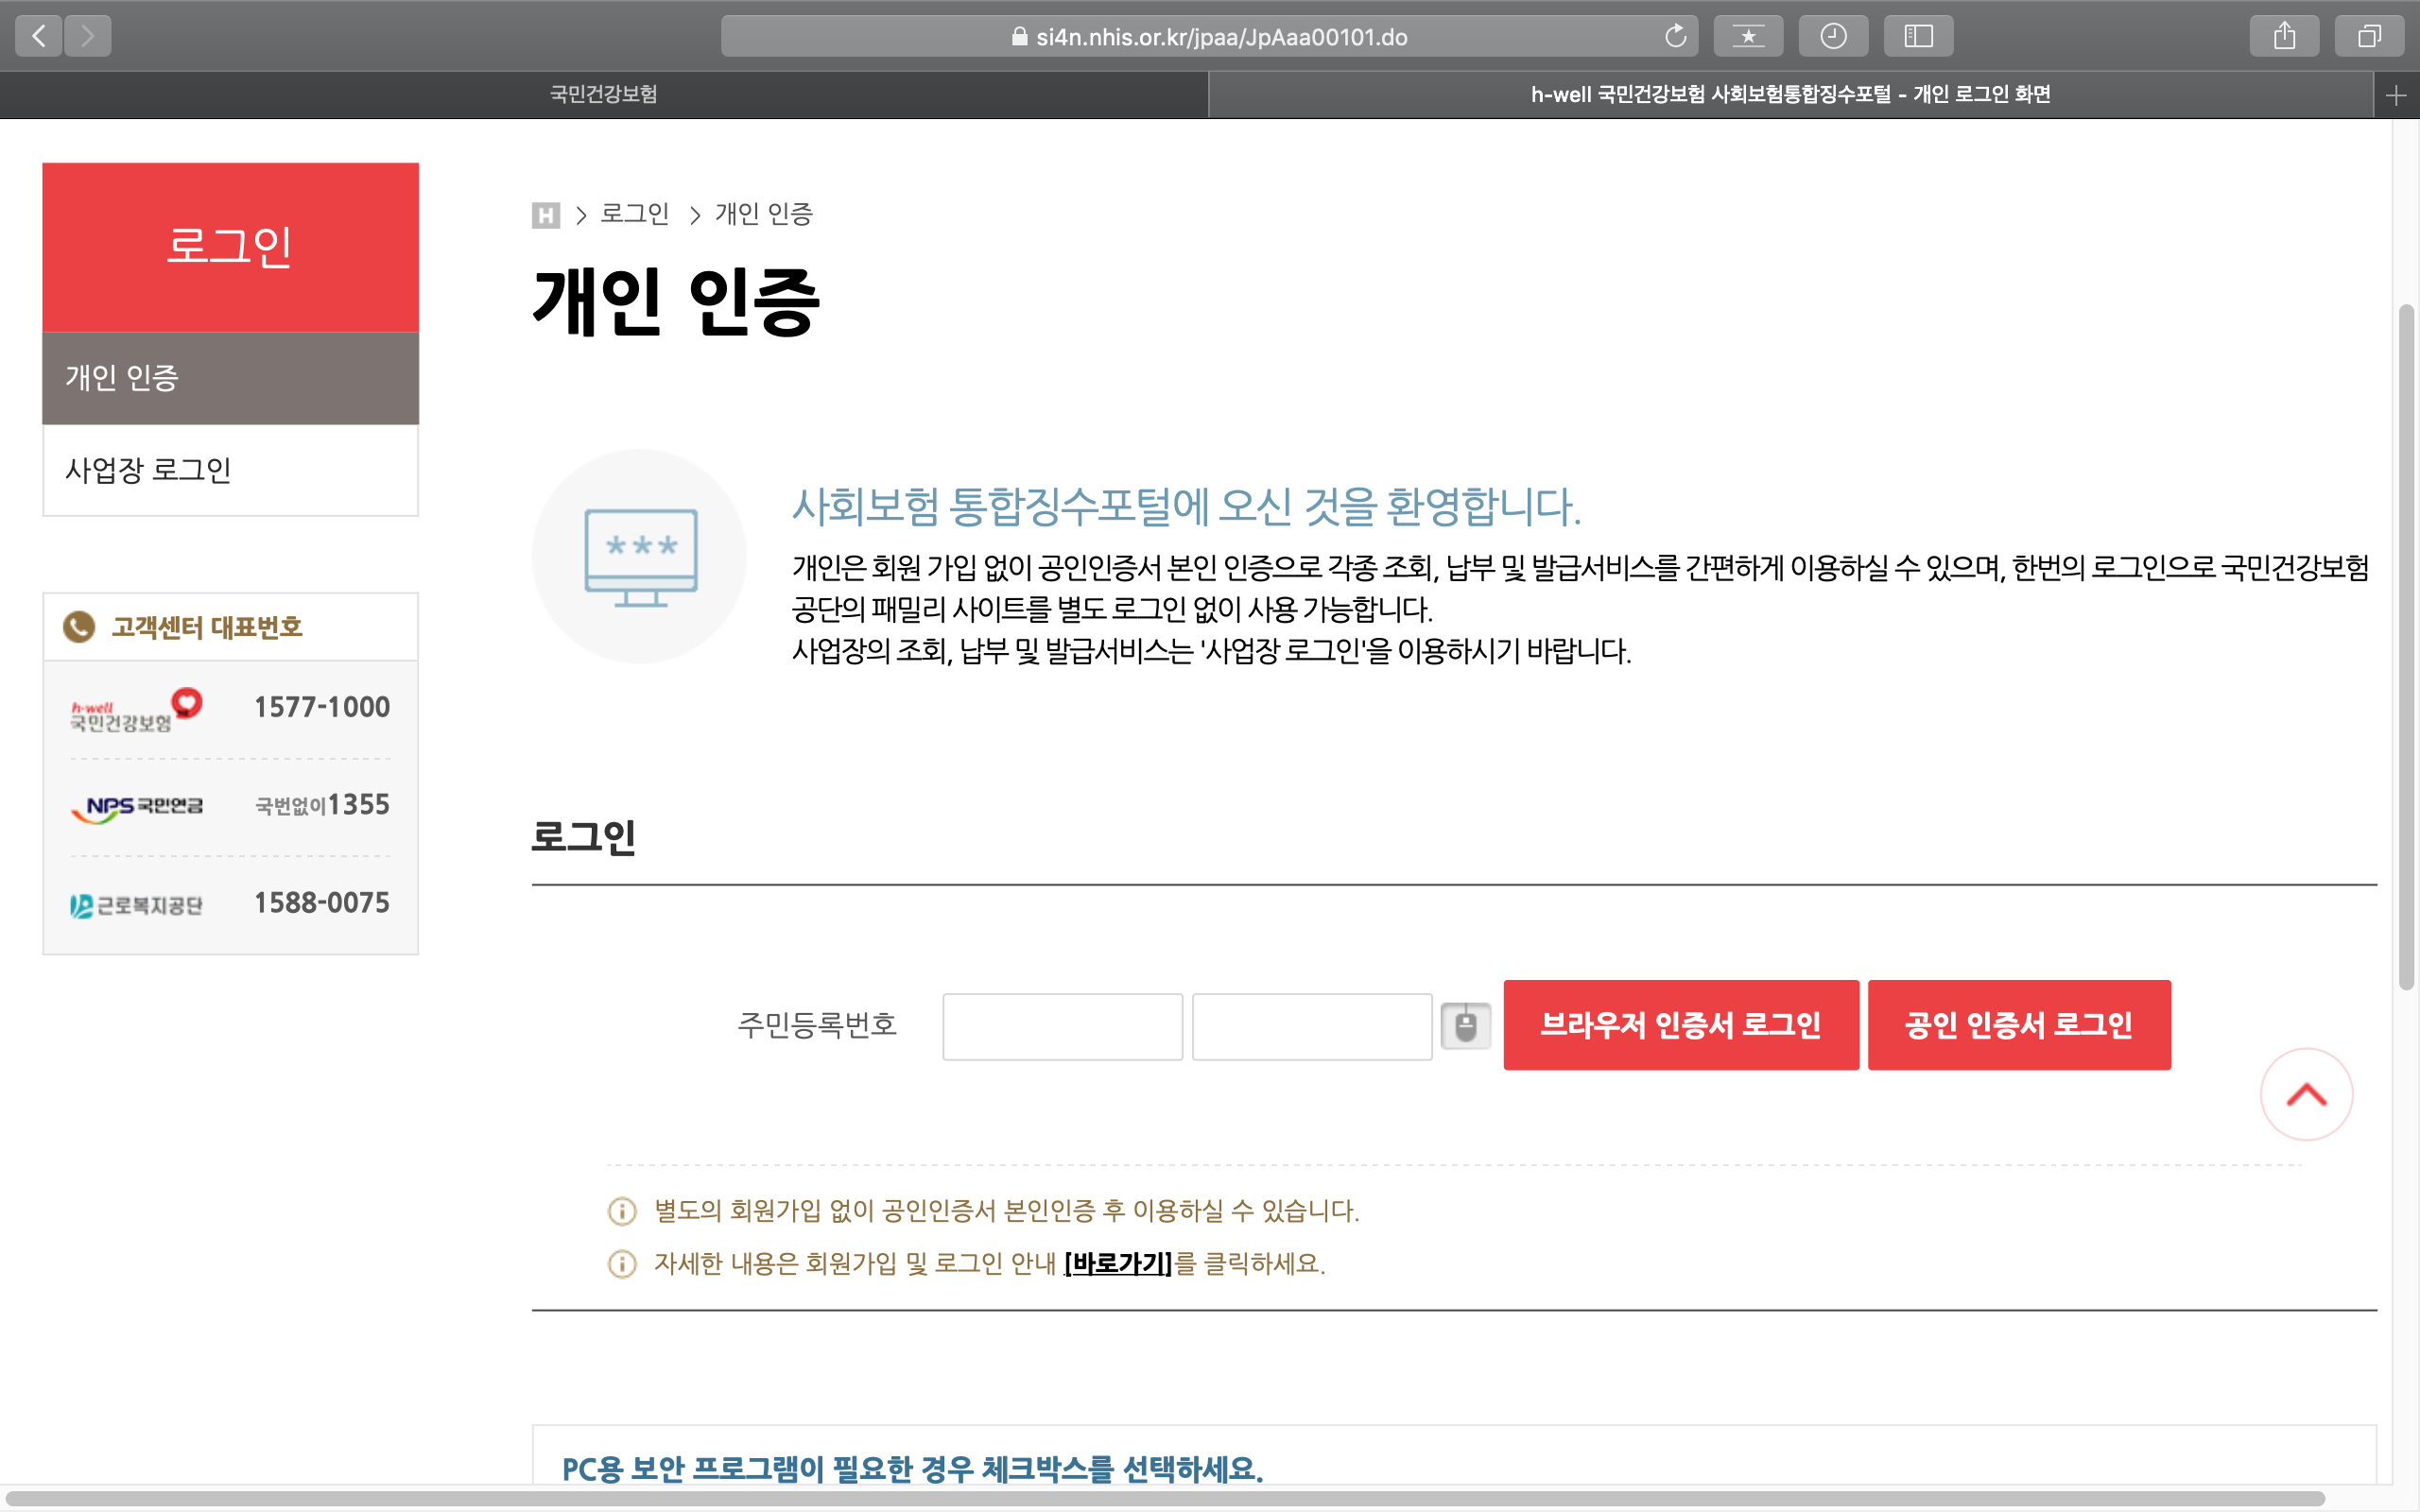Click the share icon in toolbar
Screen dimensions: 2420x1512
point(2284,37)
